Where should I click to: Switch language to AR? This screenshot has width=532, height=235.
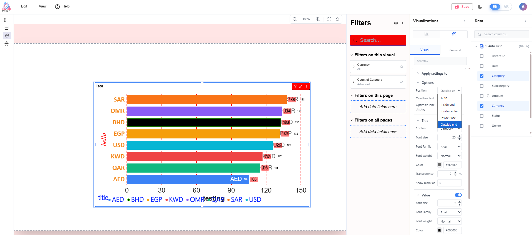coord(506,7)
